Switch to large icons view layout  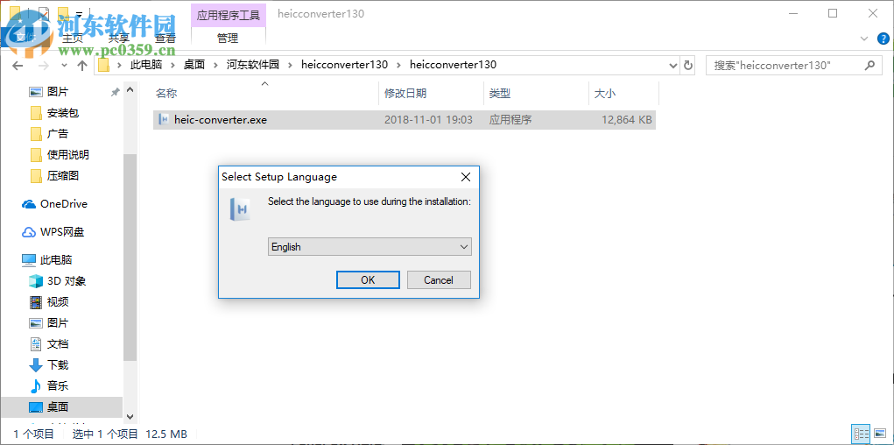[880, 434]
